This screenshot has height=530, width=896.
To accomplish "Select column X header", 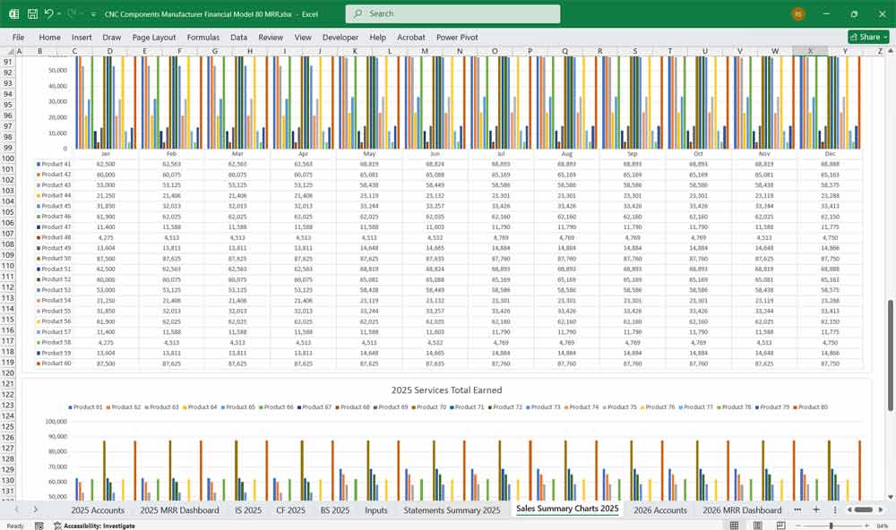I will (810, 51).
